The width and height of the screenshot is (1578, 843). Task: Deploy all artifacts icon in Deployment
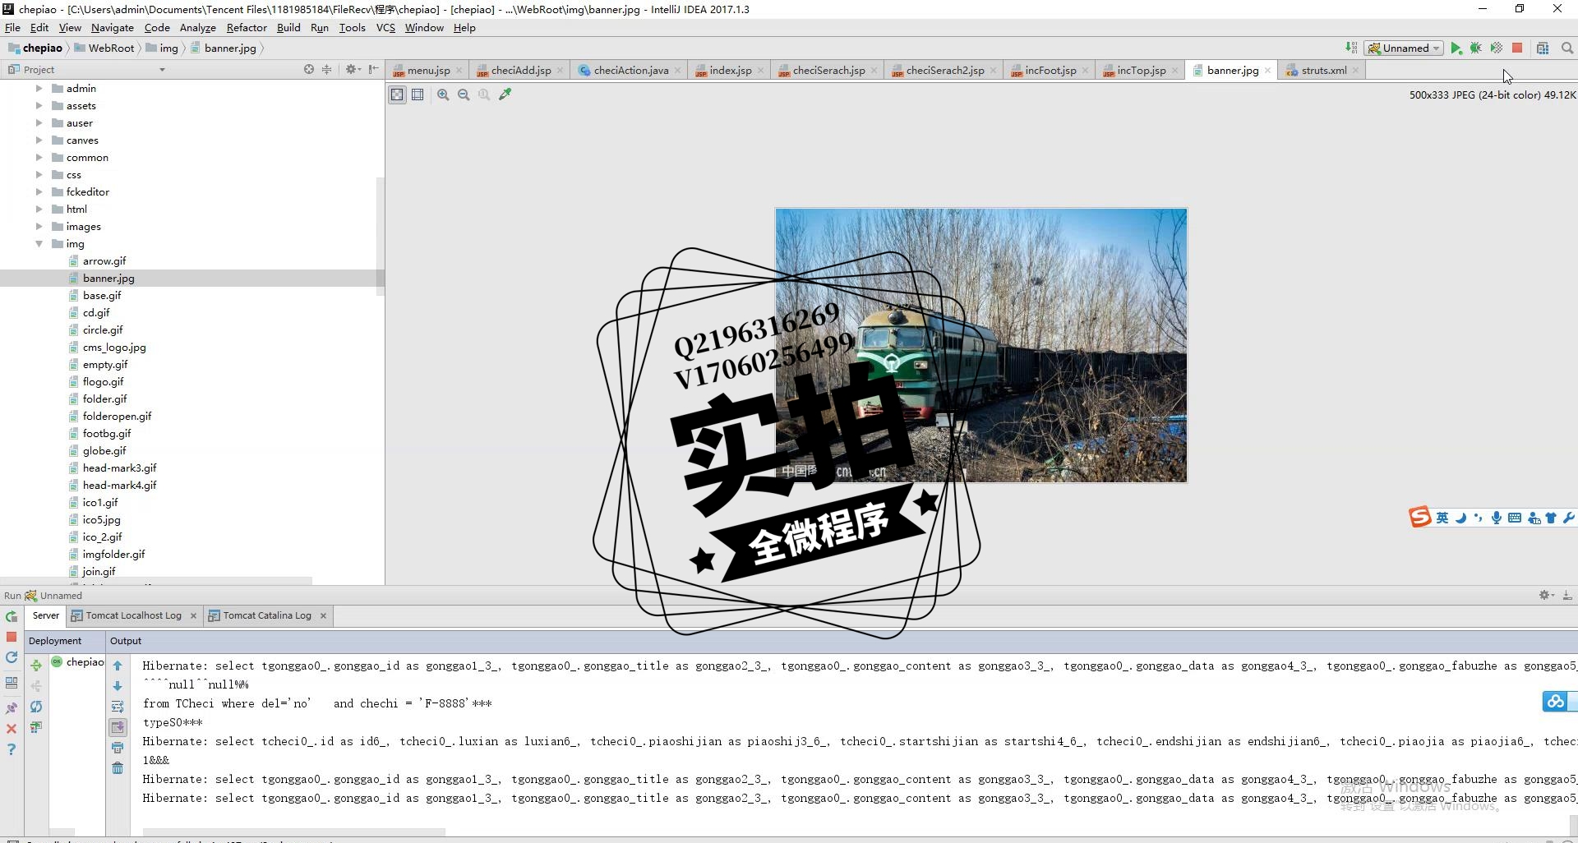[x=36, y=666]
